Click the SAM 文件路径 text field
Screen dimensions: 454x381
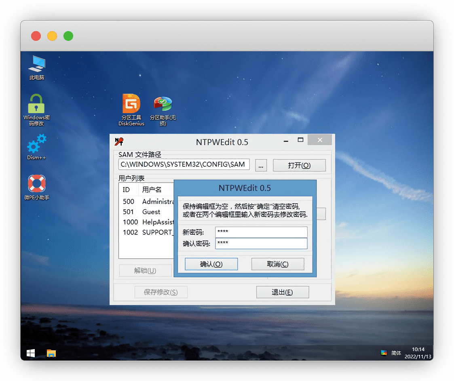tap(184, 164)
